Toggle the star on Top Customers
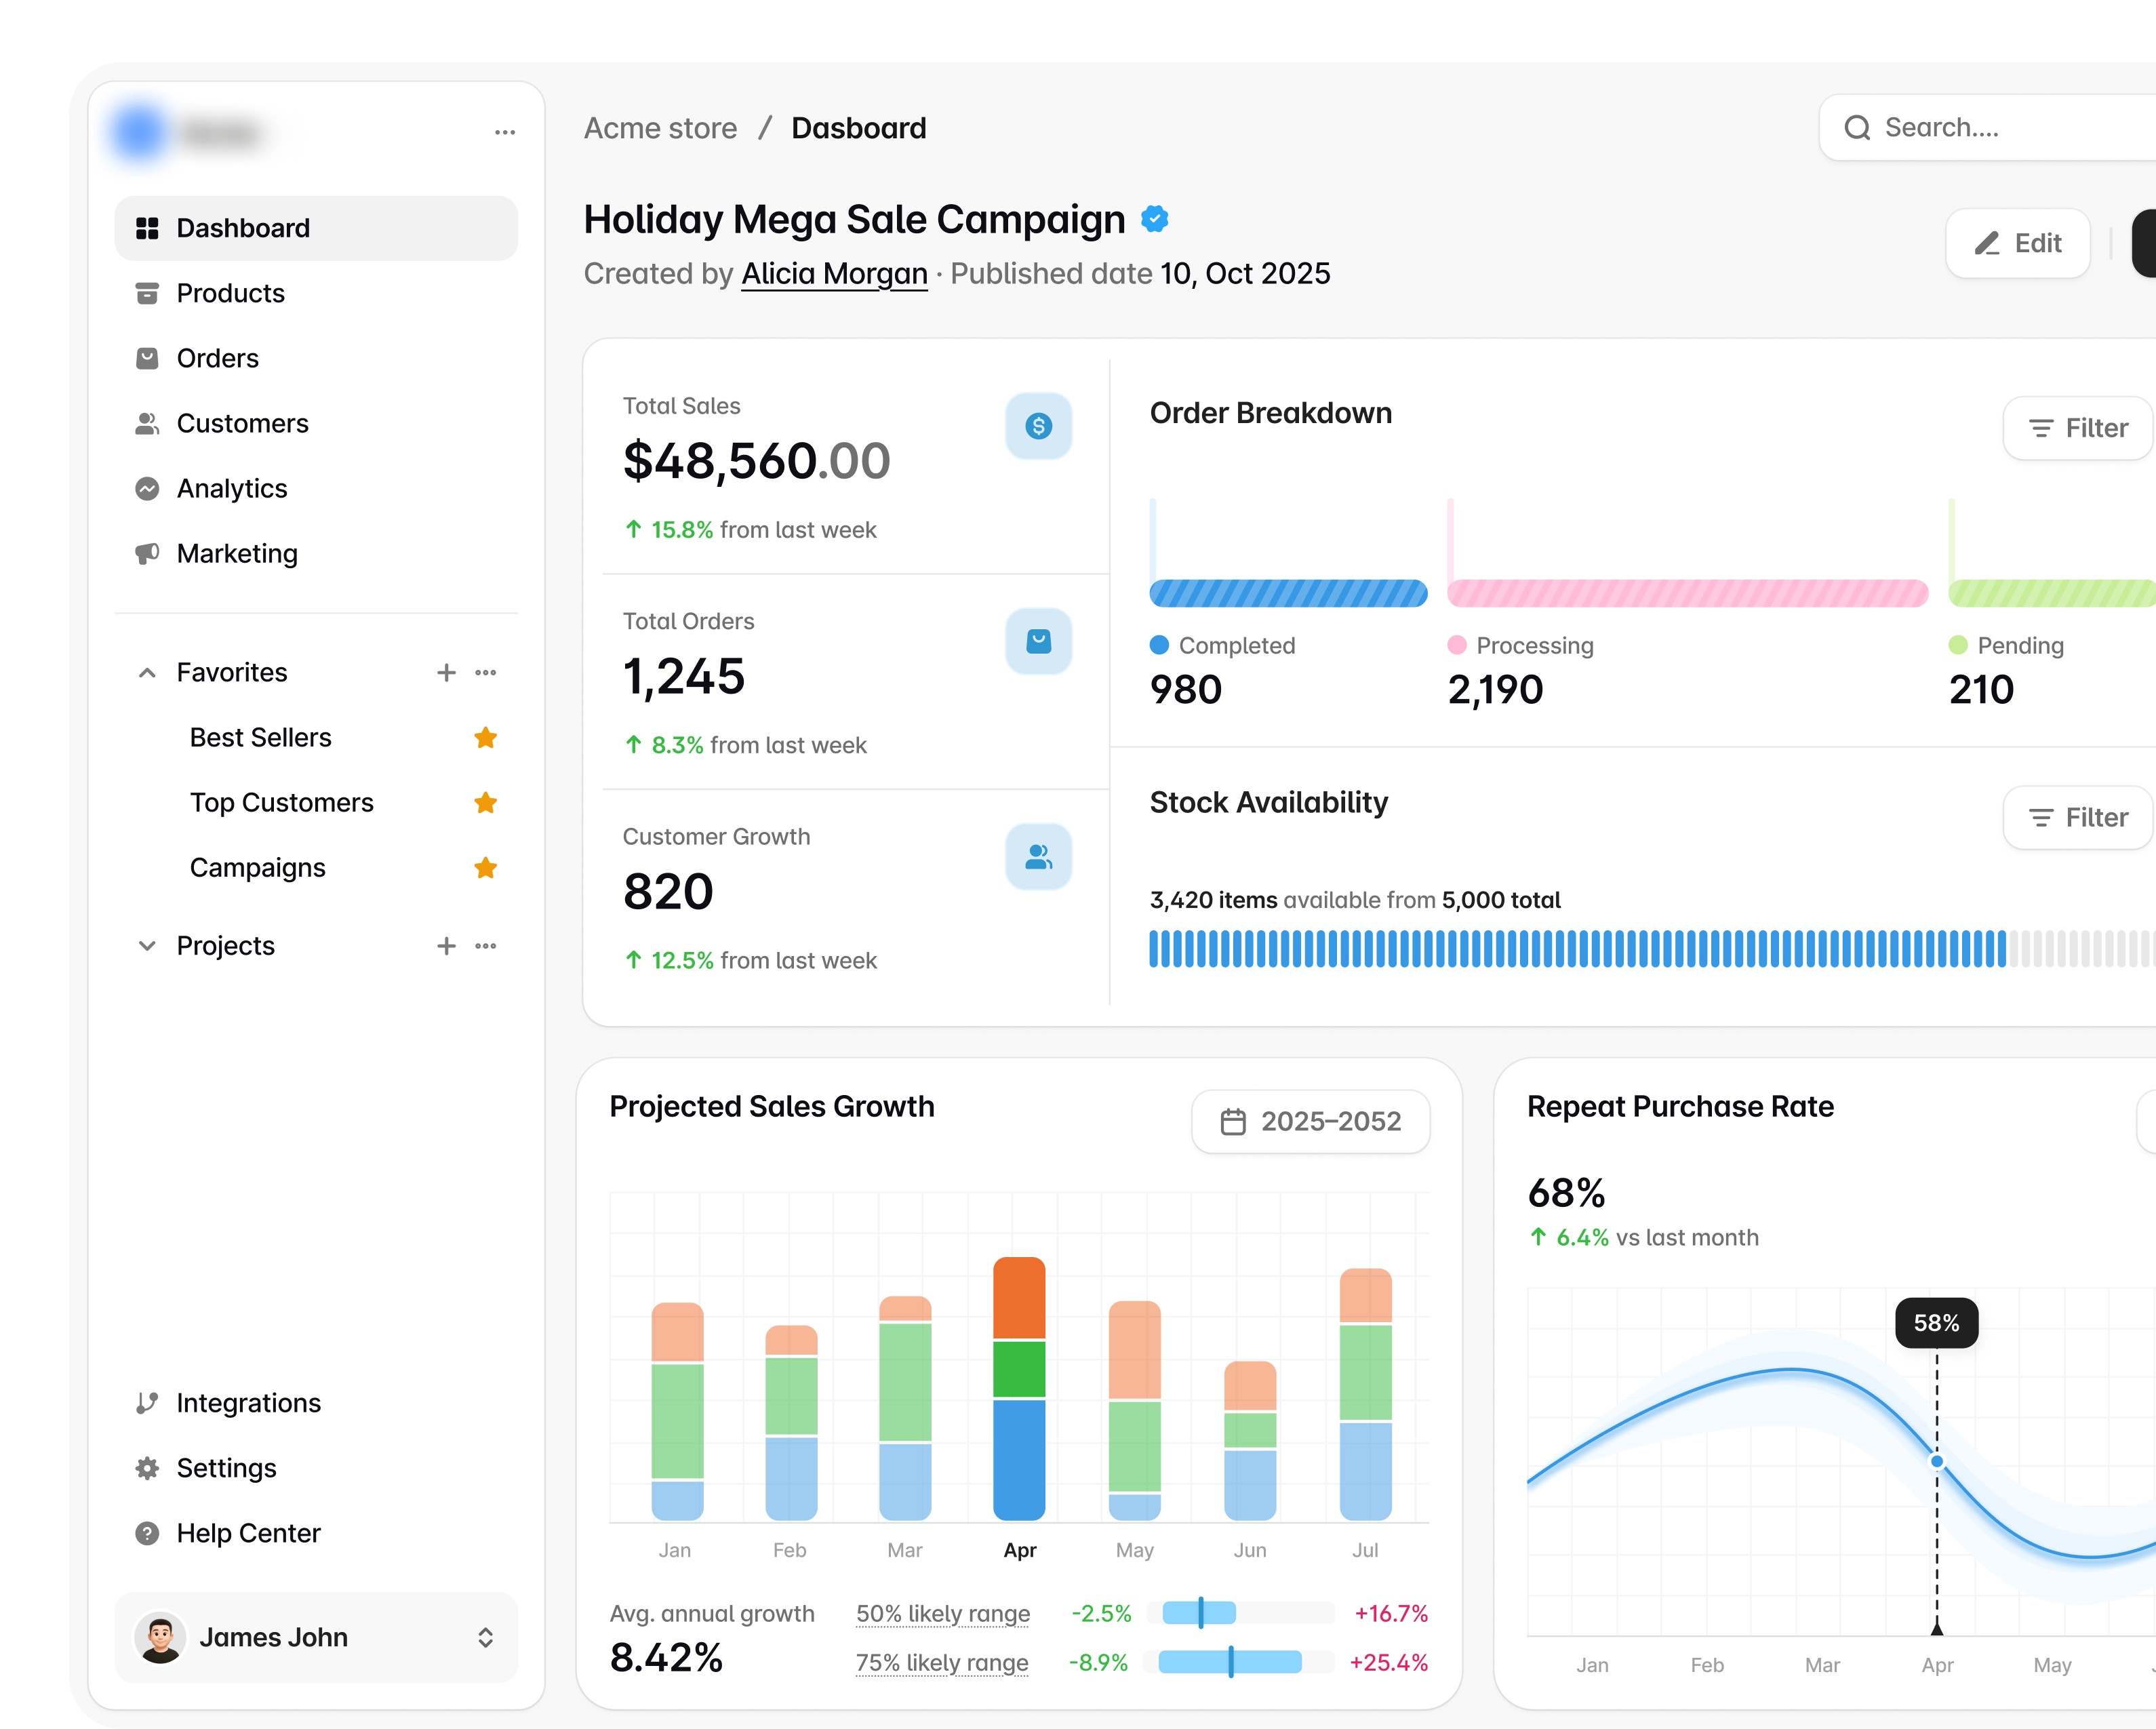Image resolution: width=2156 pixels, height=1729 pixels. [x=486, y=803]
